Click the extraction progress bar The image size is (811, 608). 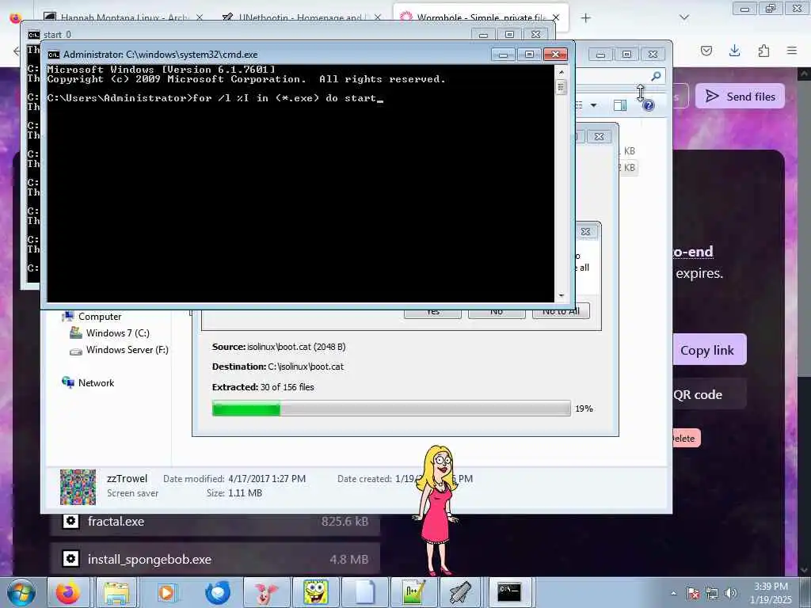(391, 408)
